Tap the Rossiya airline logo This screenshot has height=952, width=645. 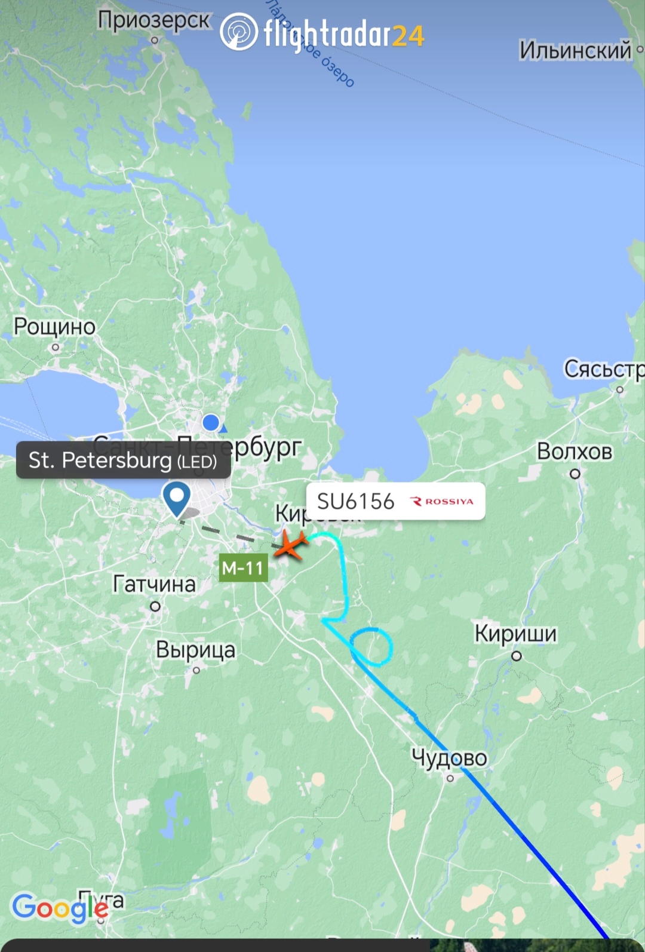coord(442,501)
